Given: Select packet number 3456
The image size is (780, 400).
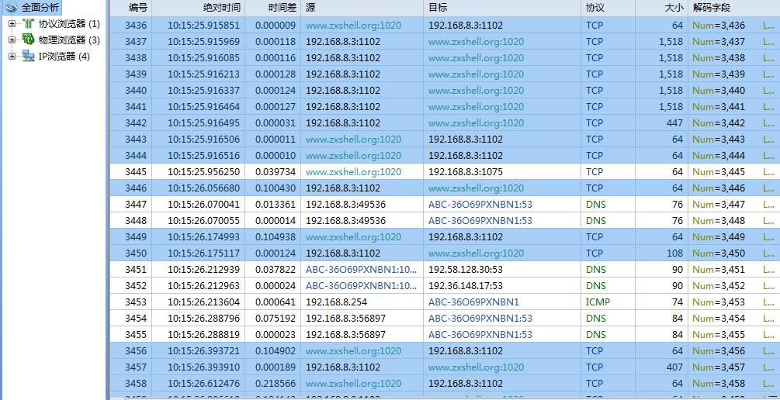Looking at the screenshot, I should (x=136, y=351).
